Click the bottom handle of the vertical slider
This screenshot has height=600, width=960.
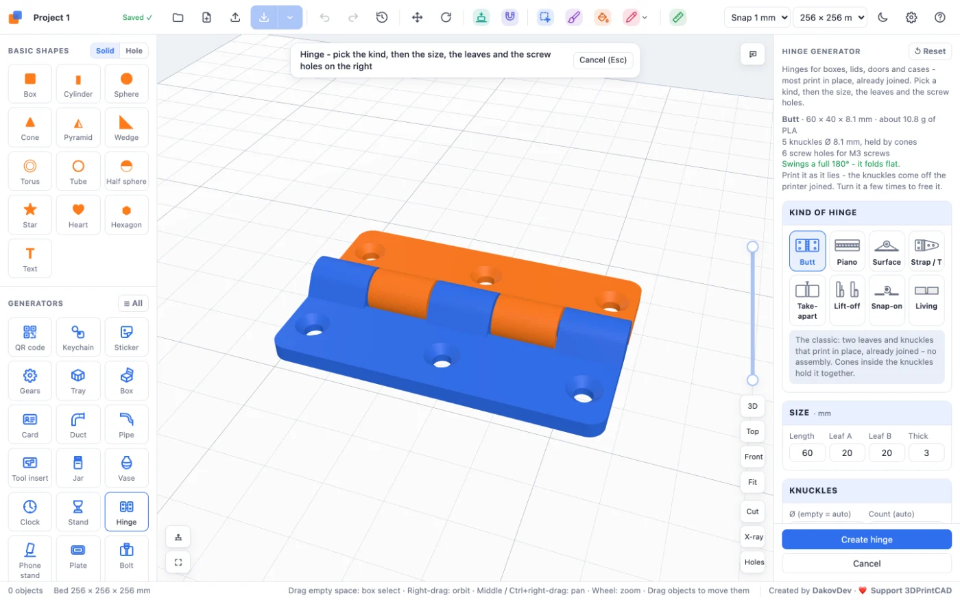752,380
